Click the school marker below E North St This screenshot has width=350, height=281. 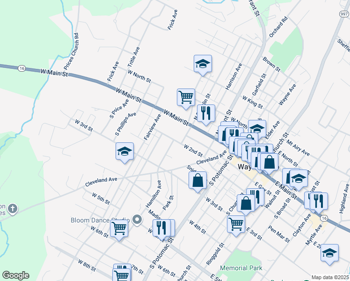[299, 179]
